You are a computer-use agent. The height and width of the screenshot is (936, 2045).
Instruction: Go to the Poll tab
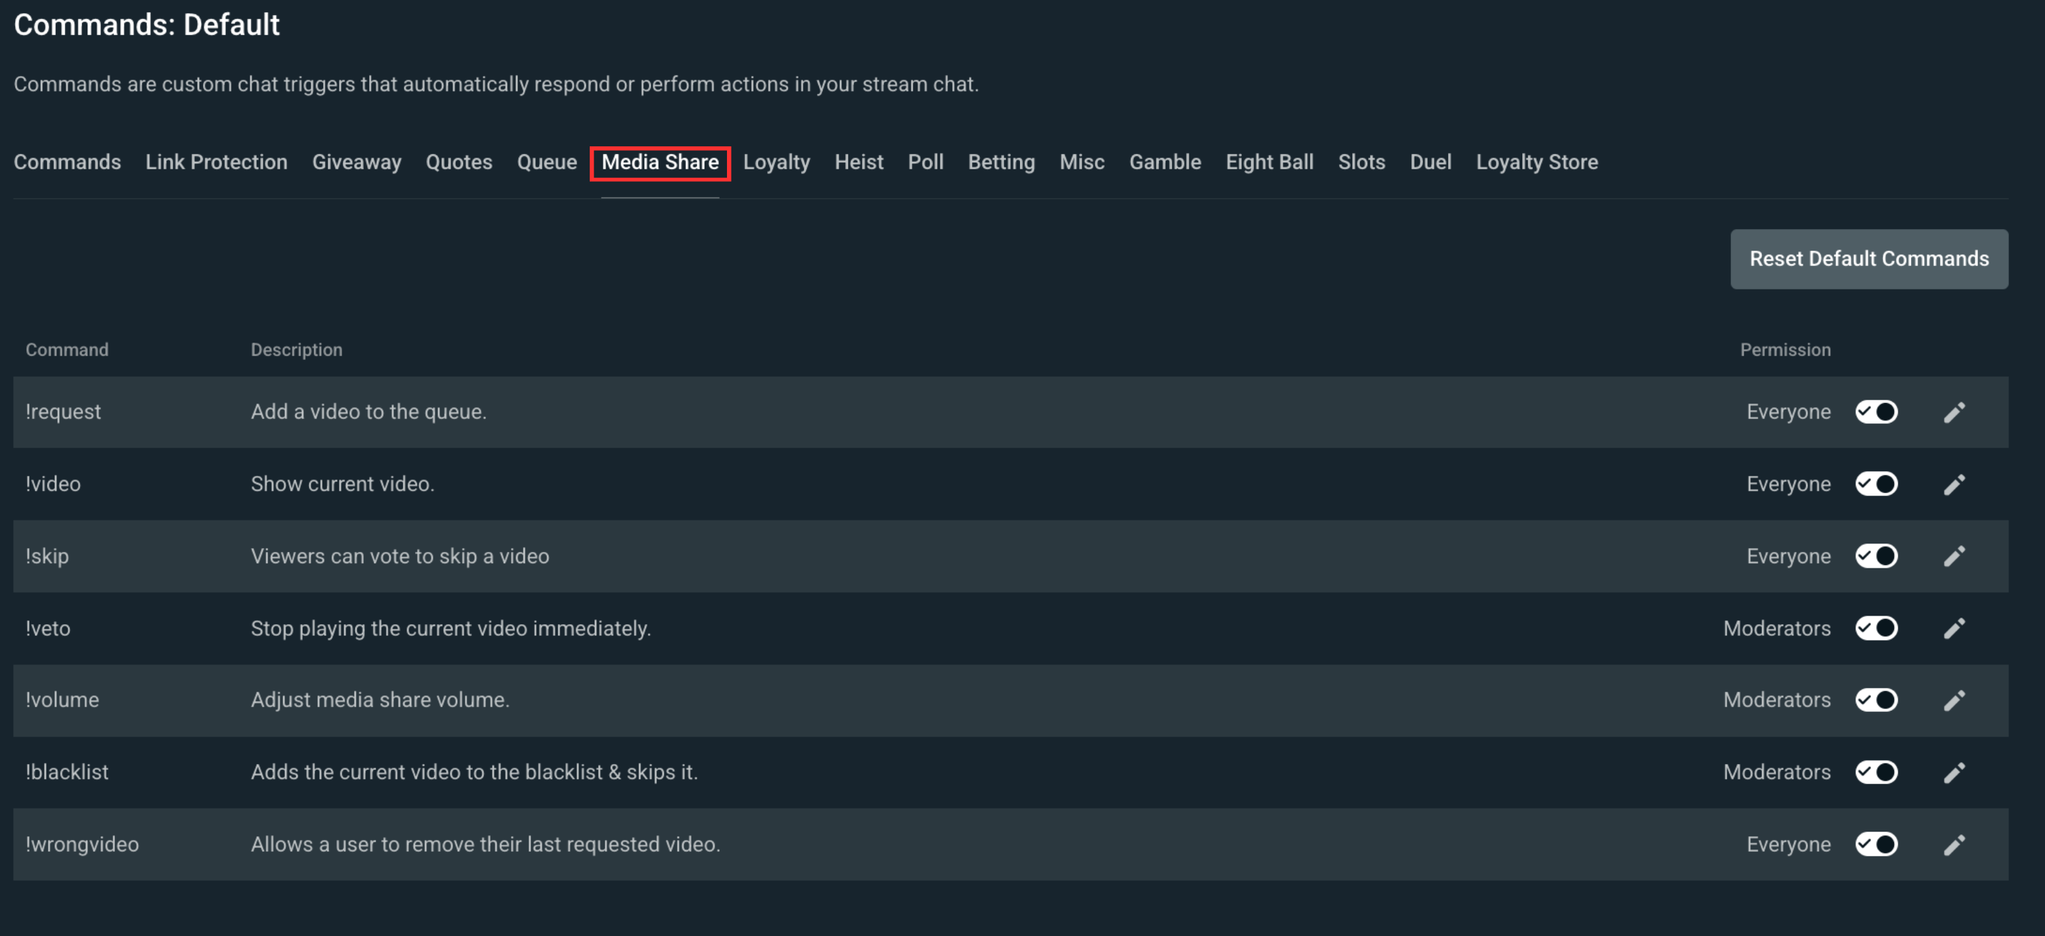coord(926,163)
